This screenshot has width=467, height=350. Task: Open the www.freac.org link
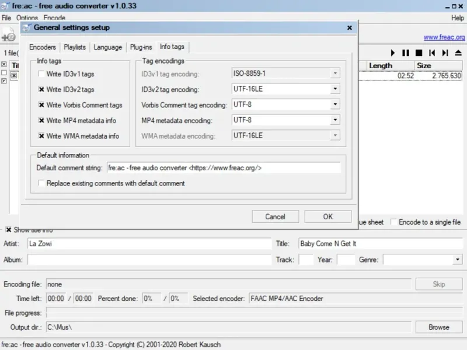pyautogui.click(x=444, y=37)
